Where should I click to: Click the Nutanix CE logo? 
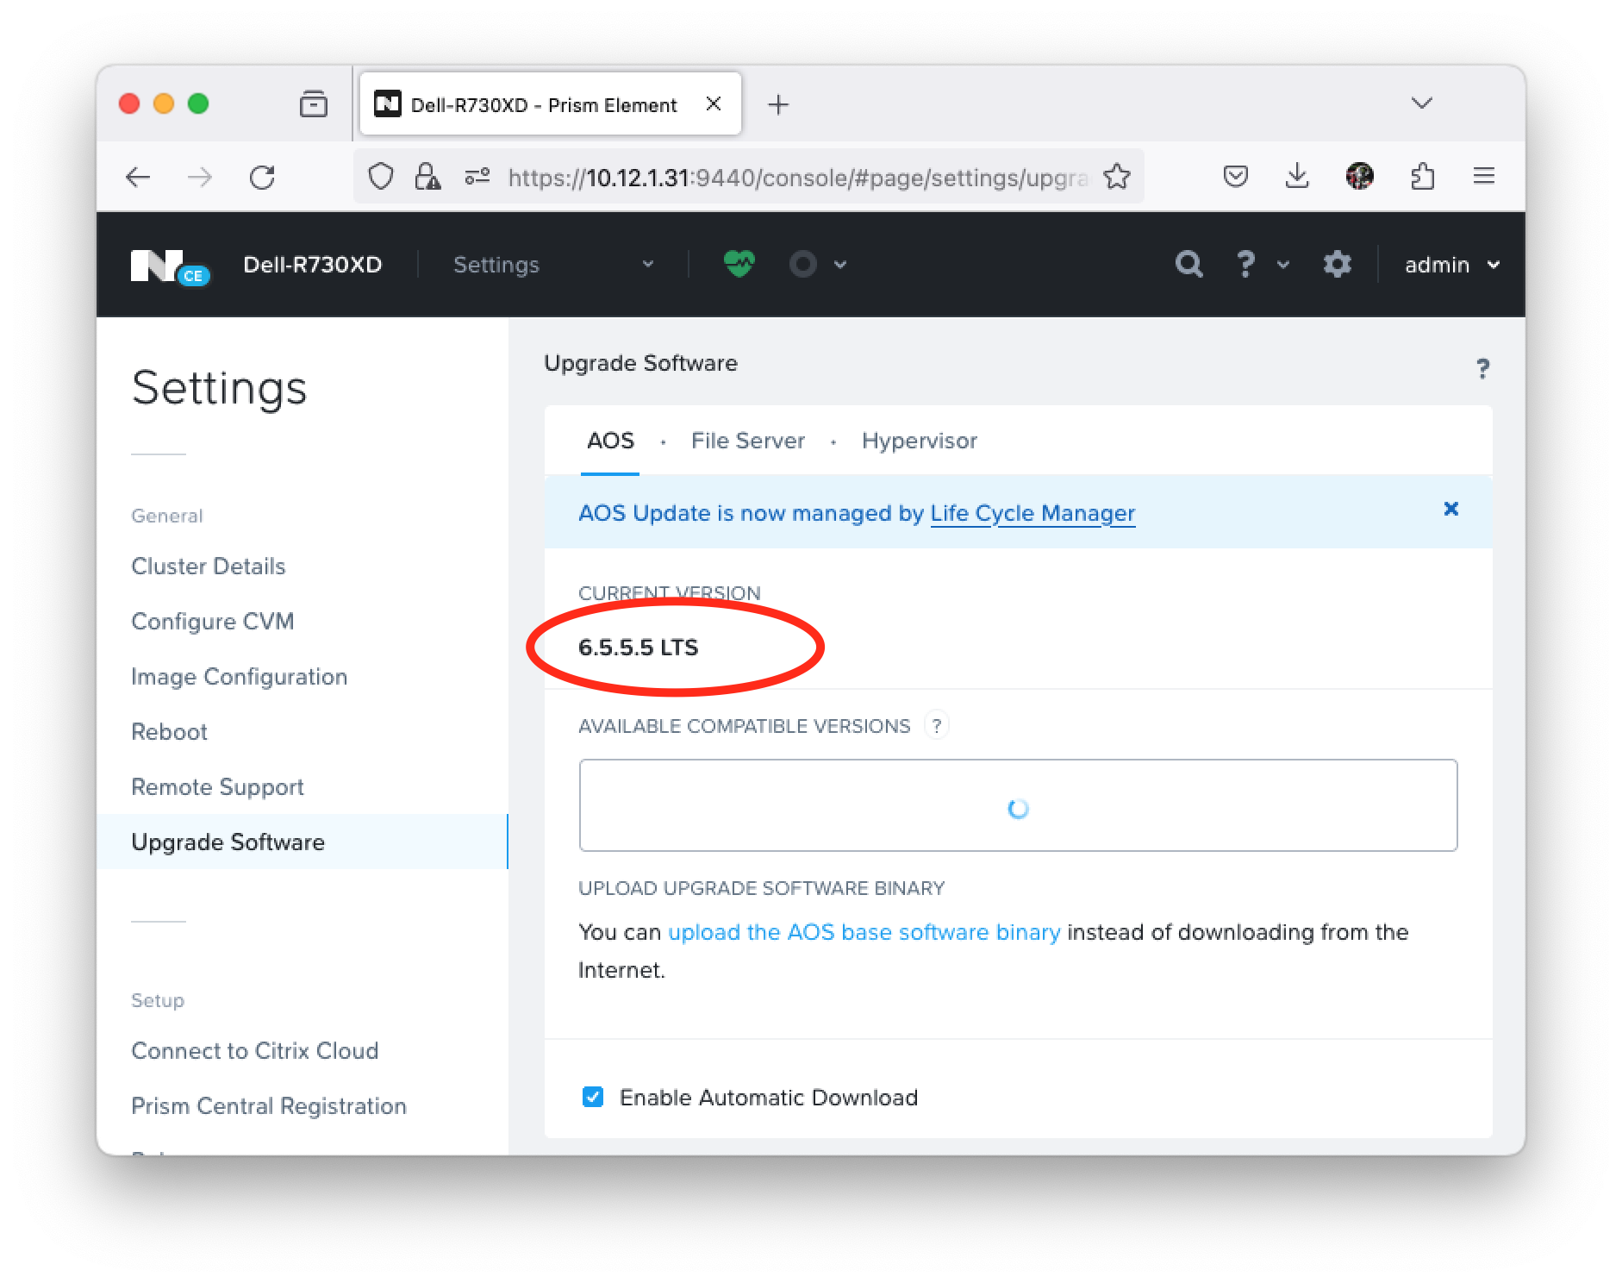click(170, 266)
